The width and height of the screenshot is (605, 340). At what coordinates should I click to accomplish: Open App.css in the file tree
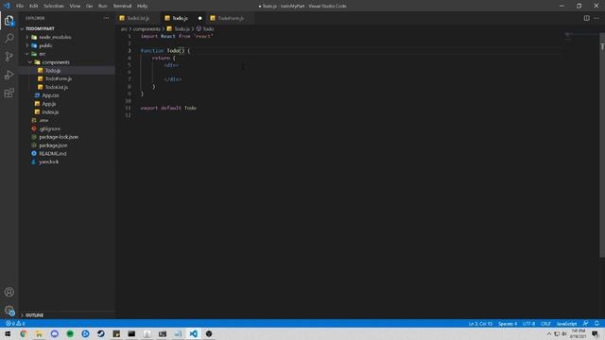[x=50, y=95]
